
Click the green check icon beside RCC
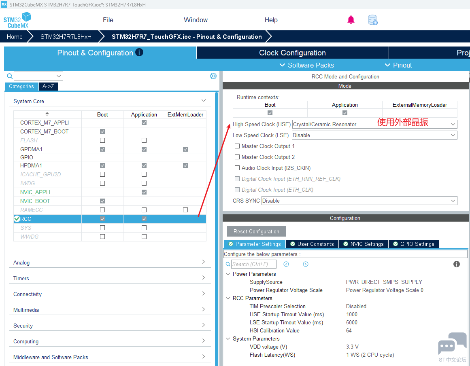tap(17, 219)
